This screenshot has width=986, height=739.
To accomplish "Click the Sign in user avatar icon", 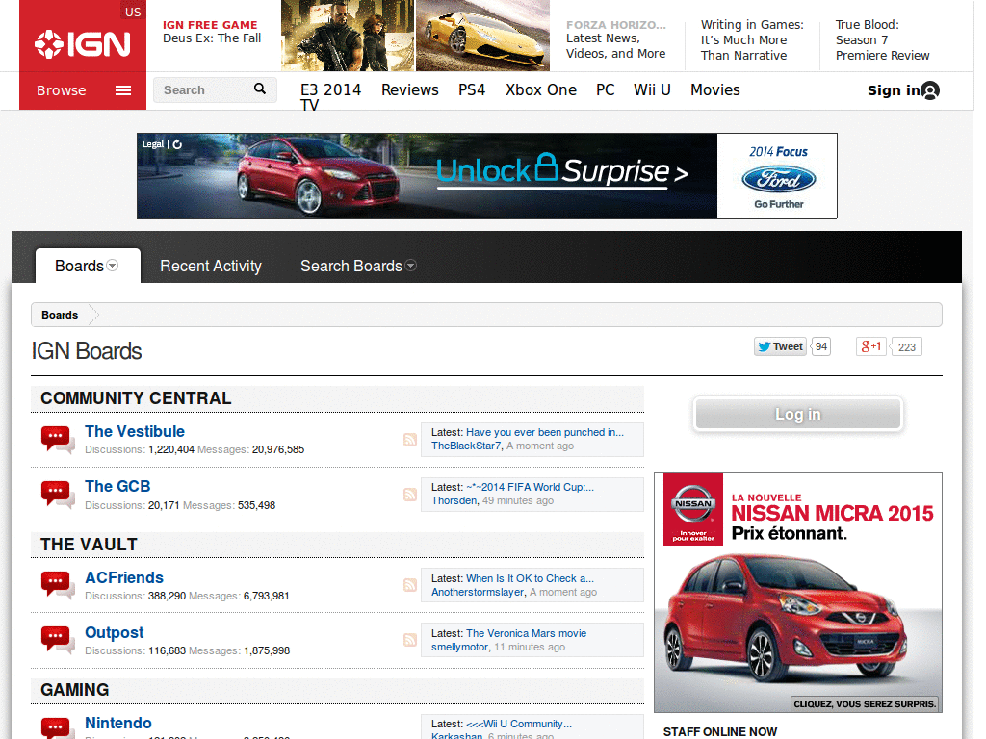I will [930, 90].
